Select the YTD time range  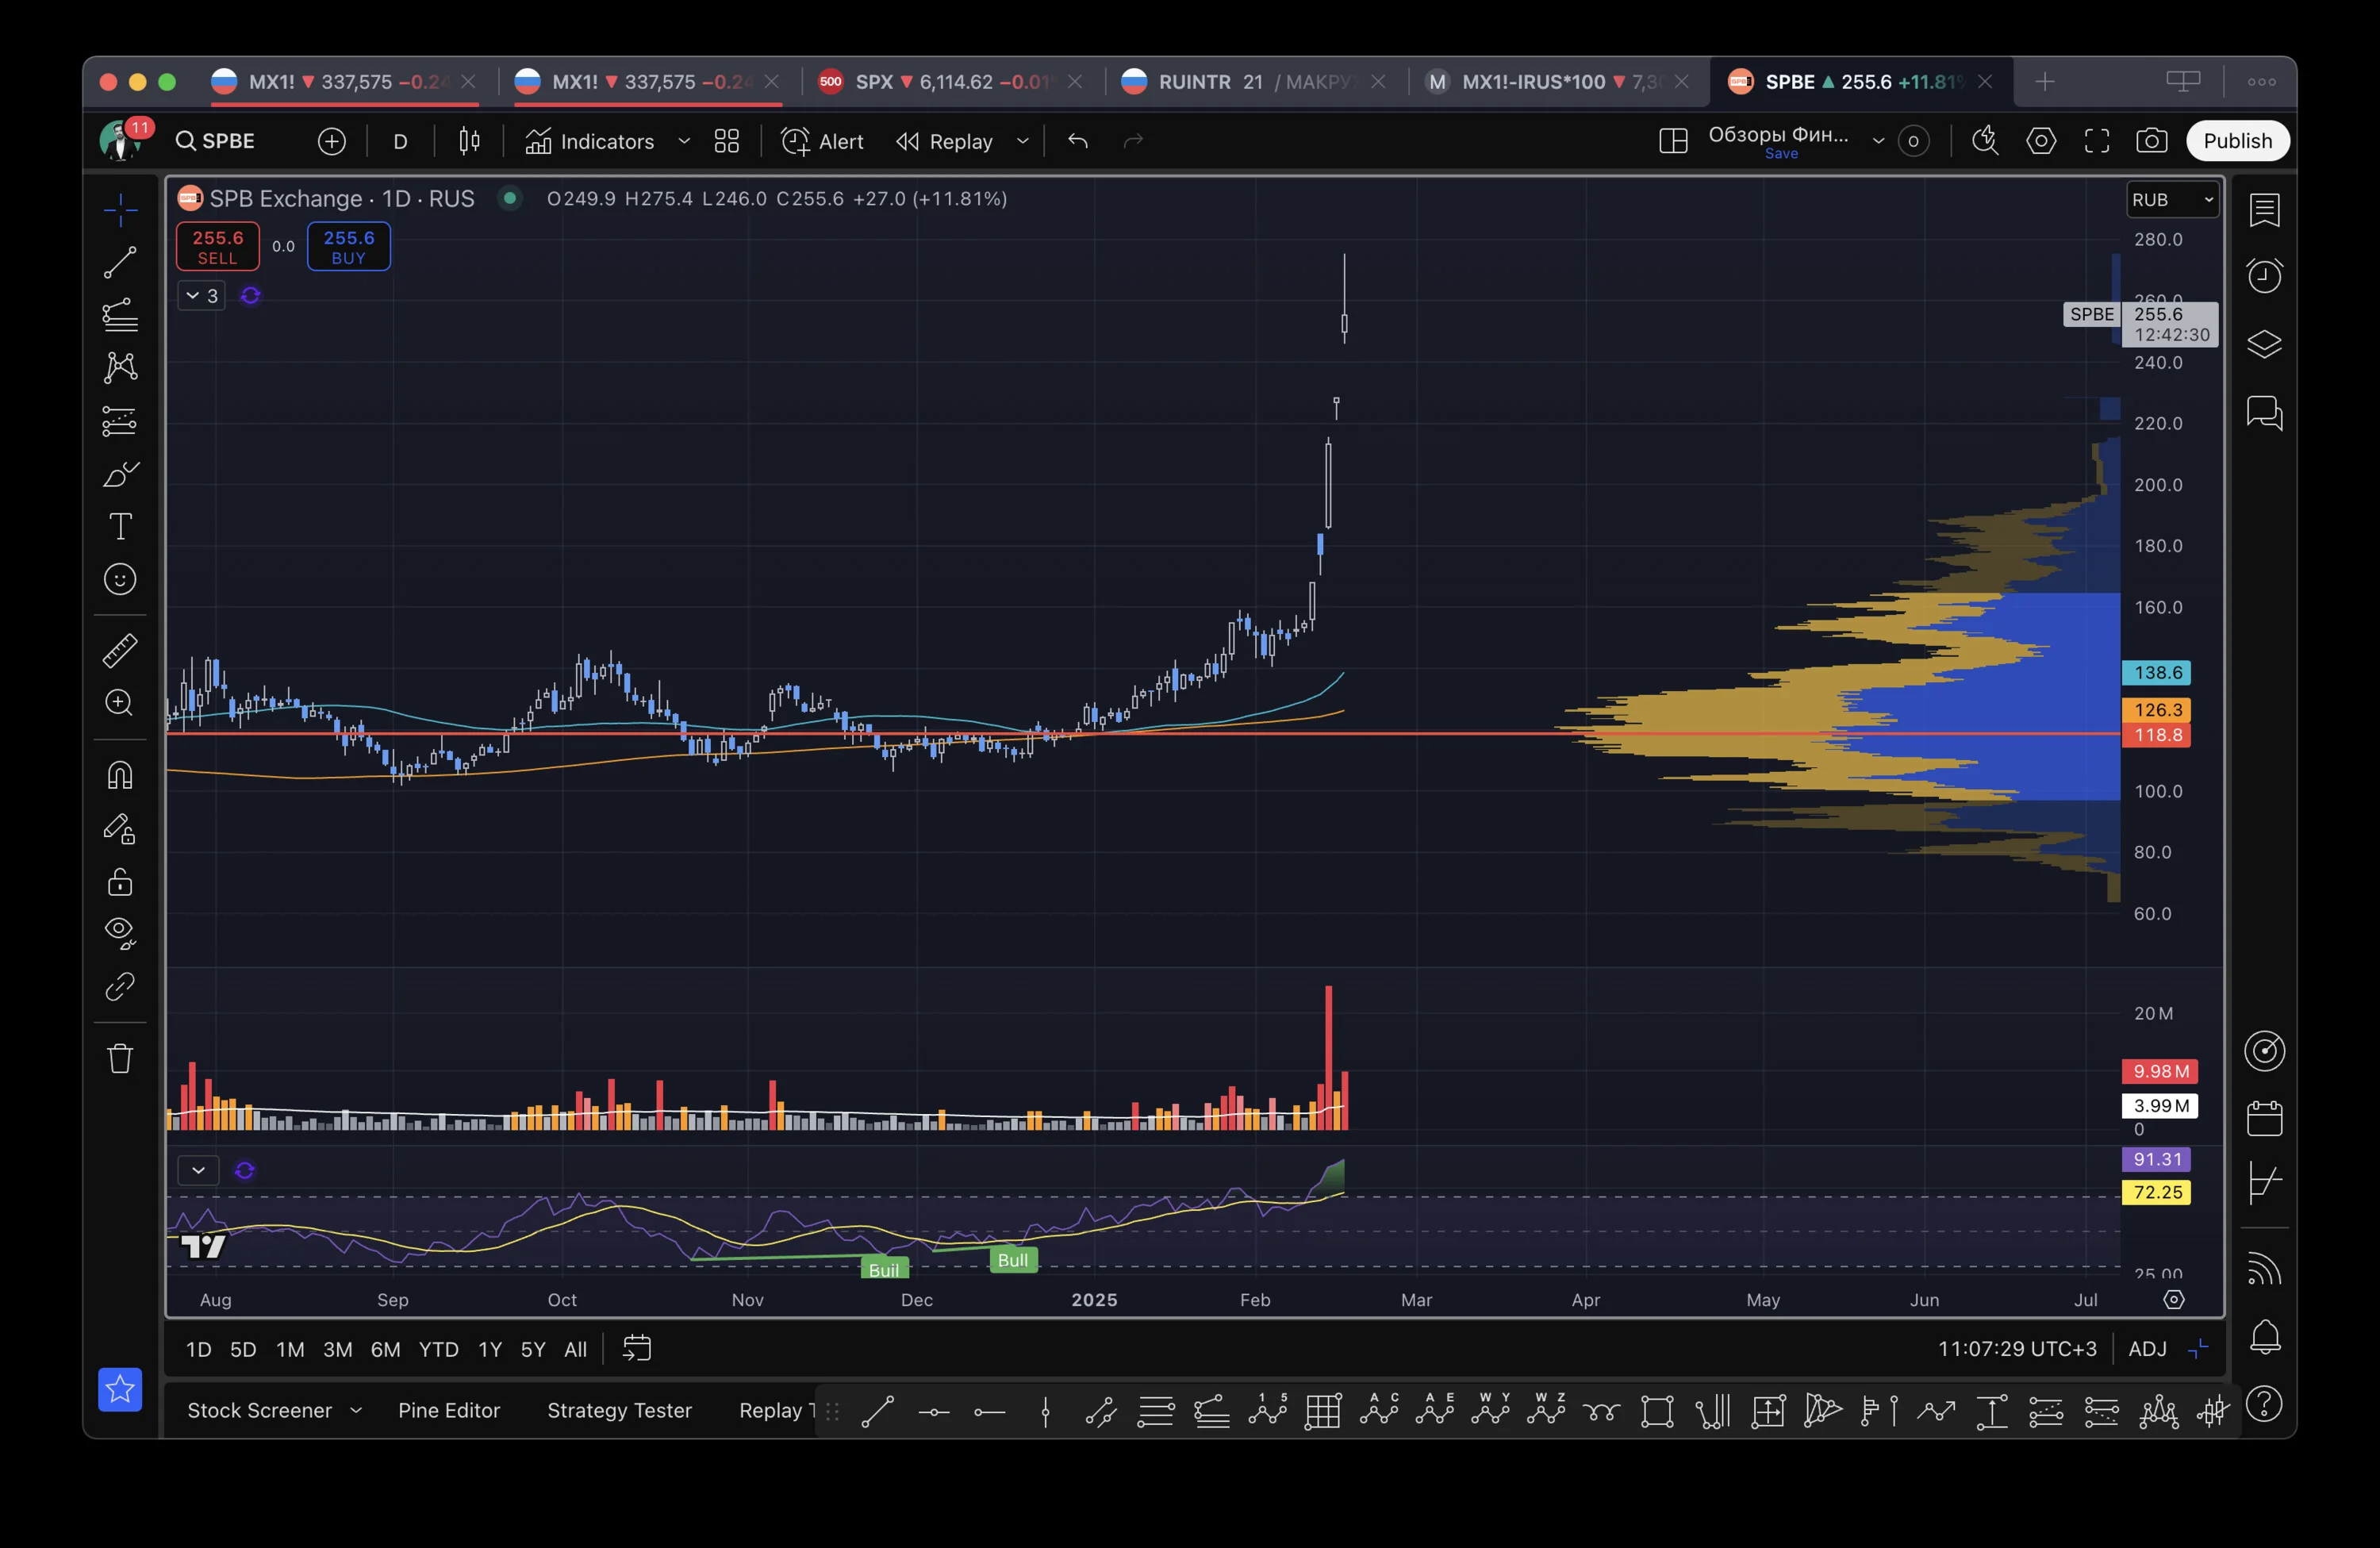(438, 1349)
